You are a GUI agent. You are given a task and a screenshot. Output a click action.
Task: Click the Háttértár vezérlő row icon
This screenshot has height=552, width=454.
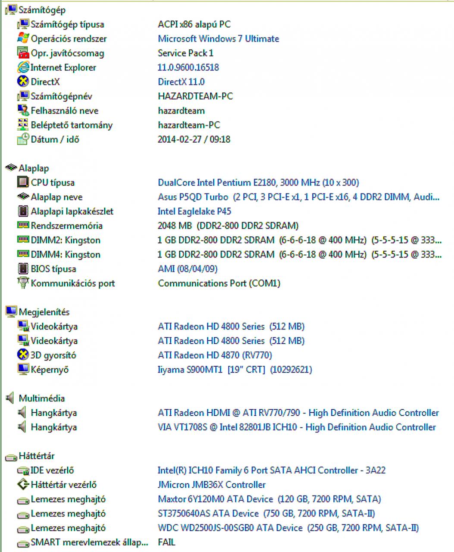tap(23, 485)
